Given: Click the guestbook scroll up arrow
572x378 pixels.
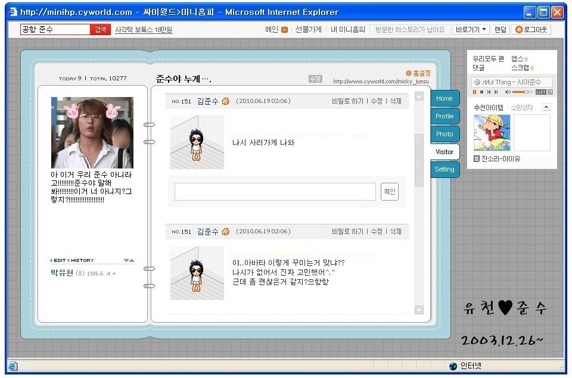Looking at the screenshot, I should pos(419,96).
